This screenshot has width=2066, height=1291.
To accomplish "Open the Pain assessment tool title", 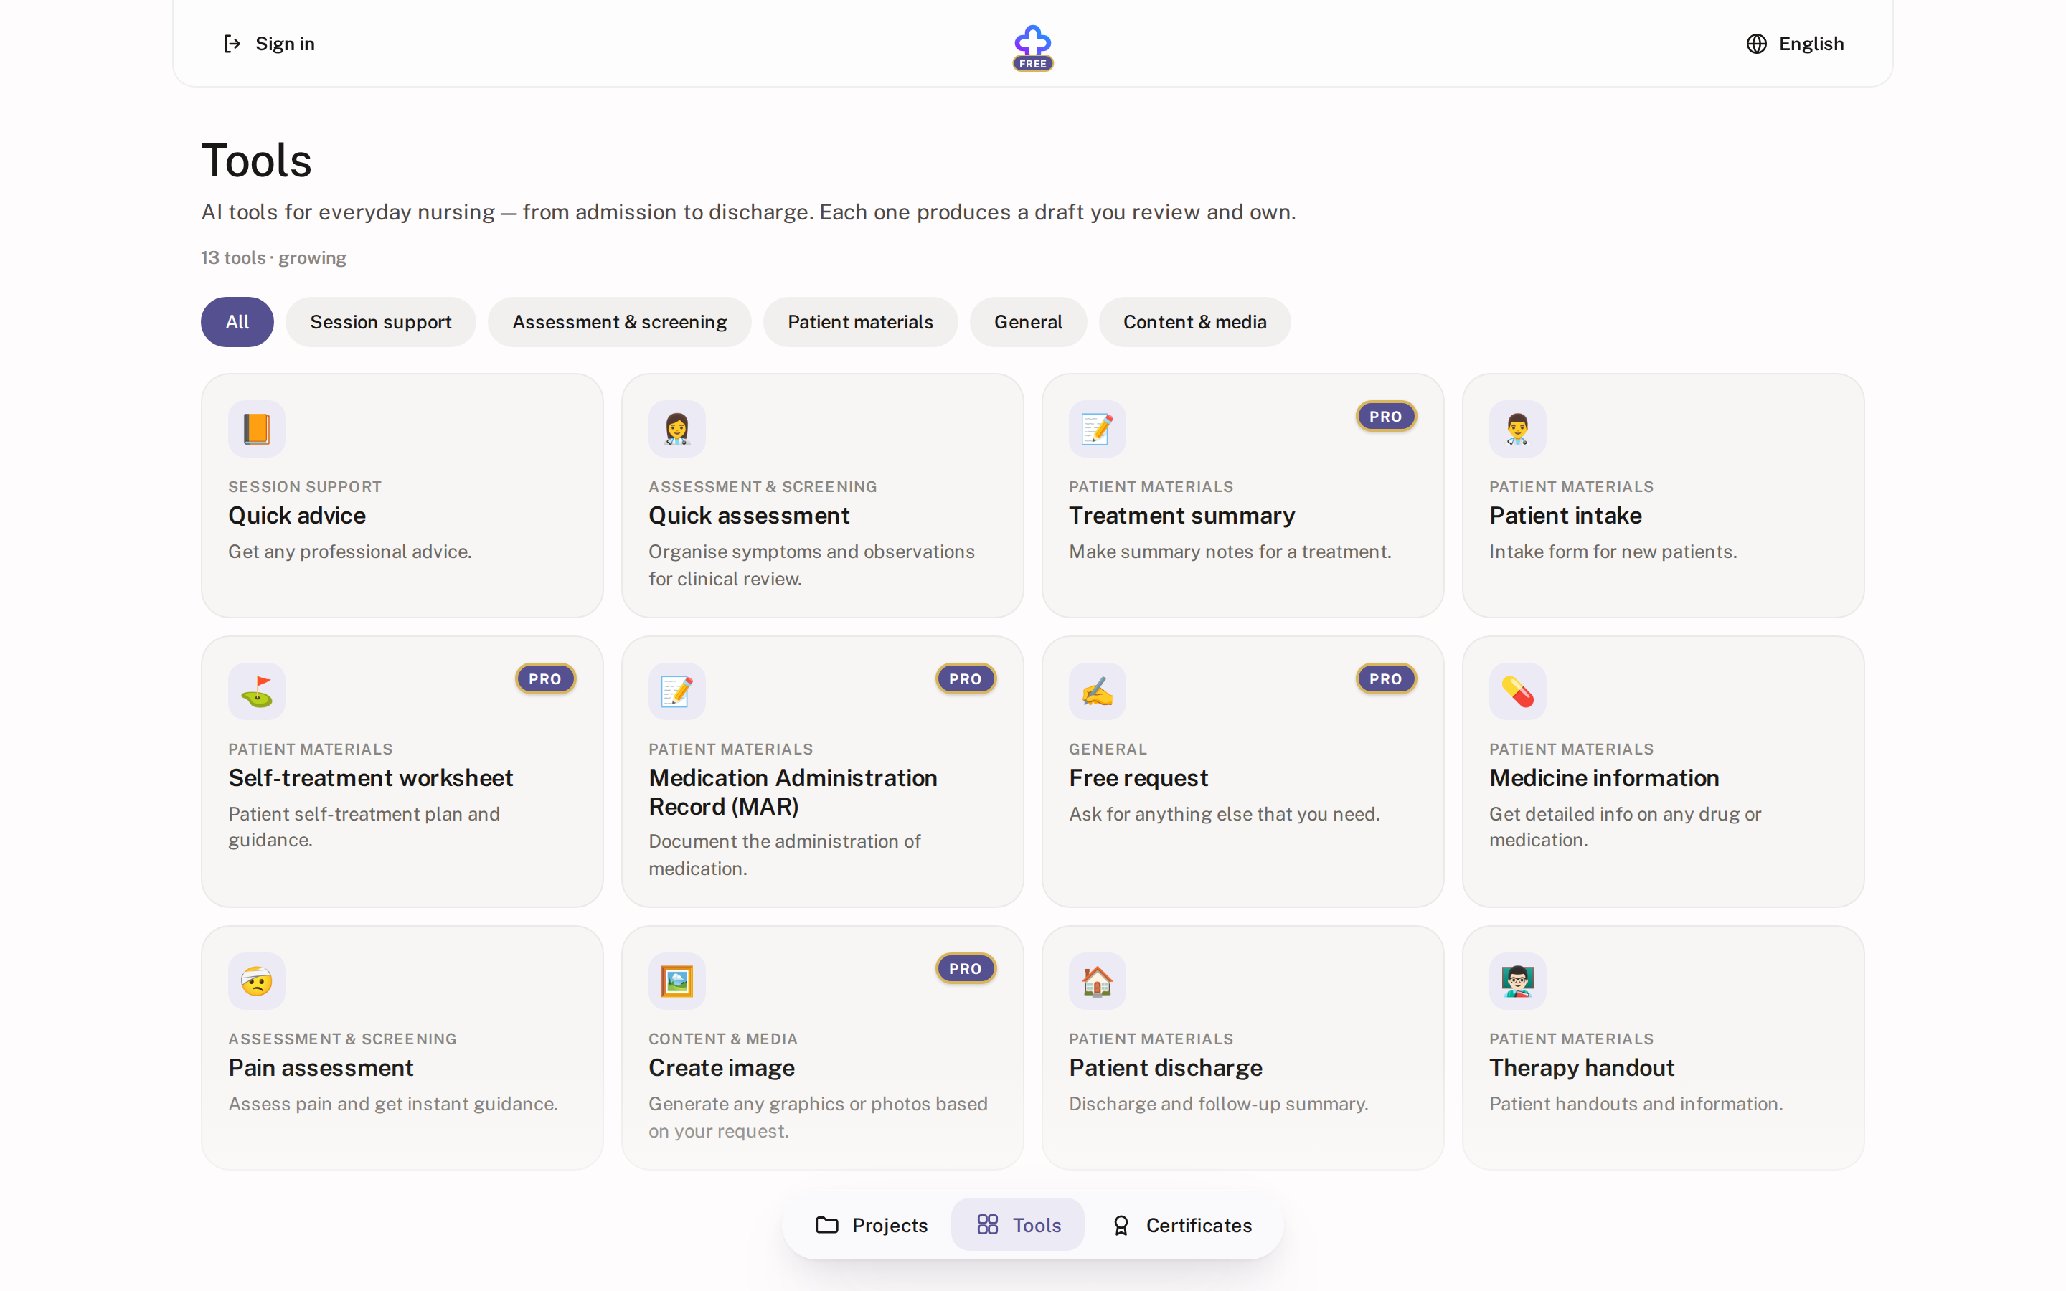I will click(x=320, y=1068).
